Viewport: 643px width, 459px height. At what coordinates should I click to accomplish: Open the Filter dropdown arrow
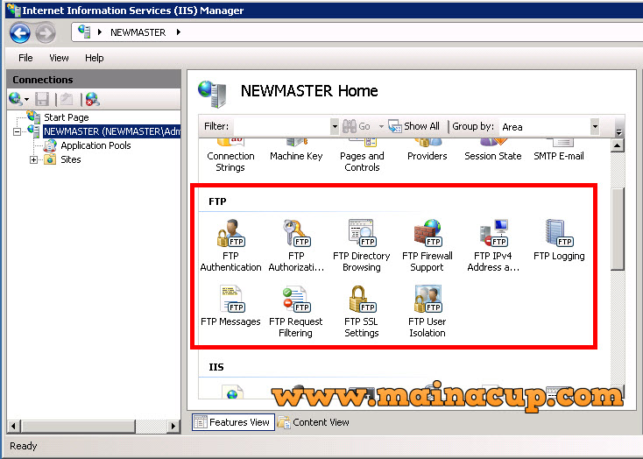click(x=335, y=126)
